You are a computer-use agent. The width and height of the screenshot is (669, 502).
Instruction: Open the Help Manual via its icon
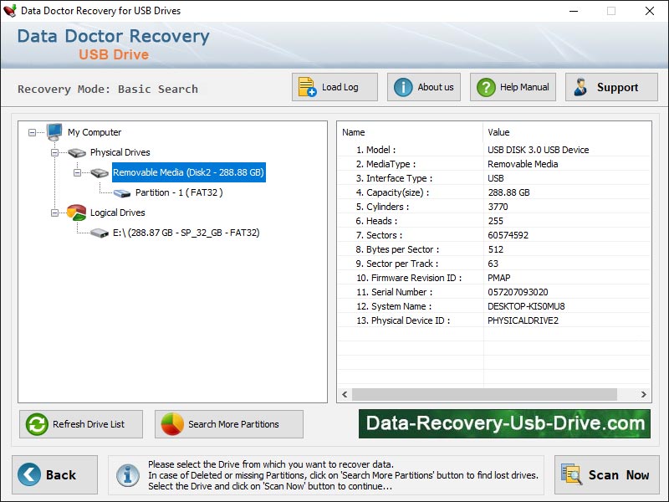(x=485, y=86)
